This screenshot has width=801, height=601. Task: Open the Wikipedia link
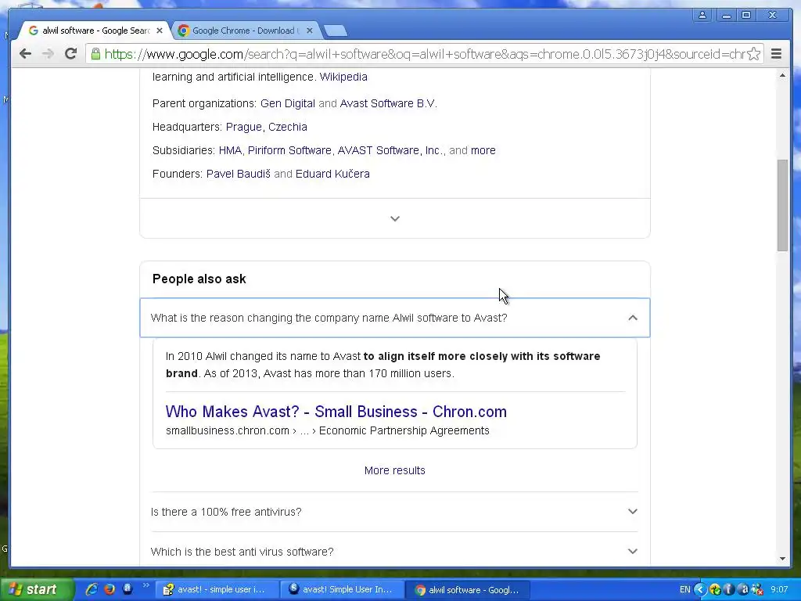pos(343,77)
